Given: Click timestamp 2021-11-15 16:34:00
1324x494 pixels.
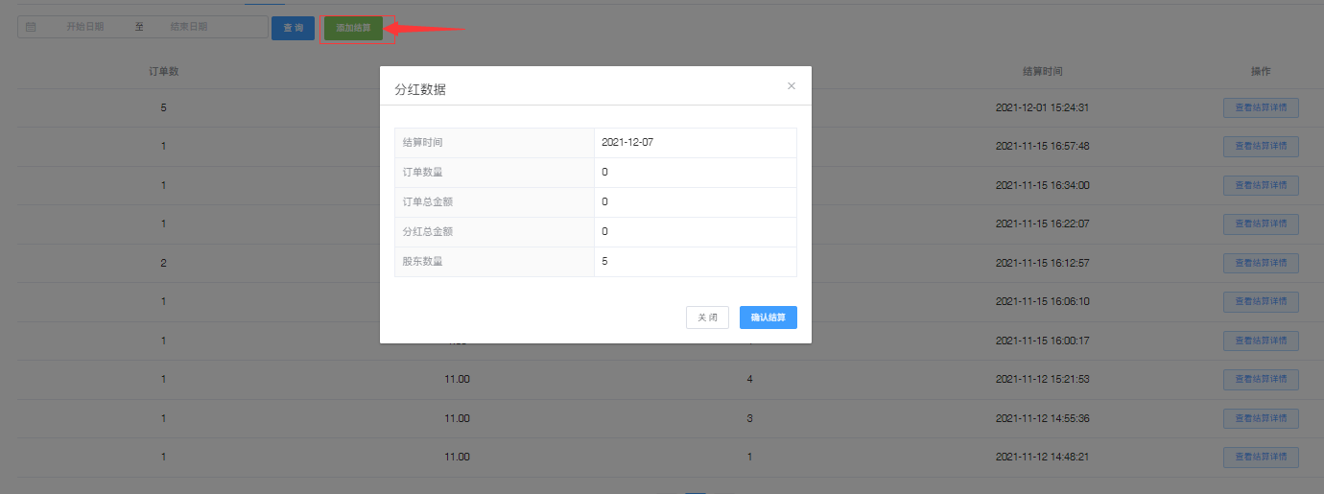Looking at the screenshot, I should click(1042, 185).
